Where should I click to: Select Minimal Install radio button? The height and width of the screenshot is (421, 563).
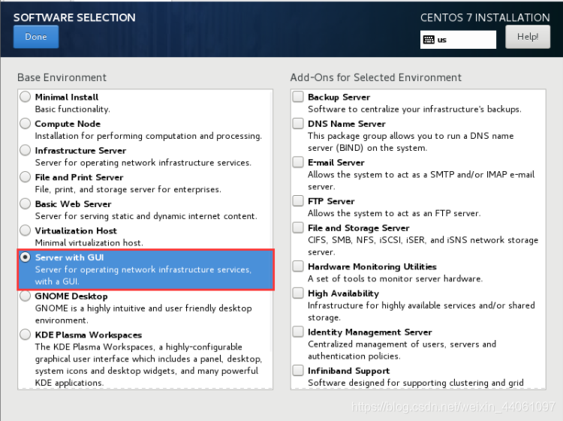(25, 97)
